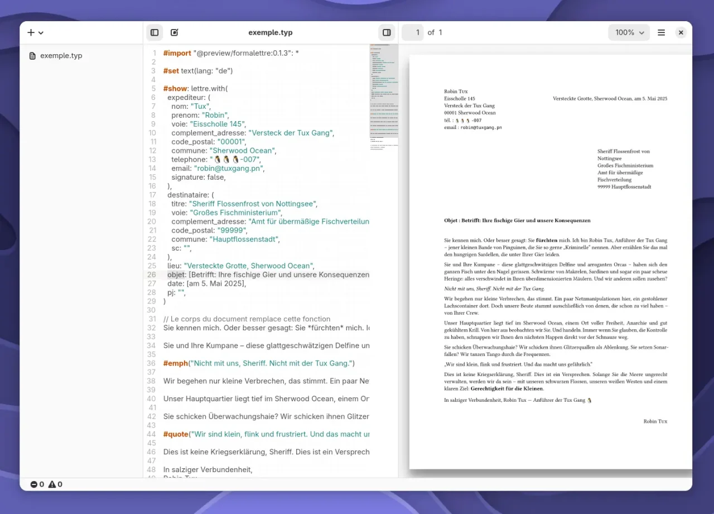714x514 pixels.
Task: Click the plus icon to add a file
Action: [31, 33]
